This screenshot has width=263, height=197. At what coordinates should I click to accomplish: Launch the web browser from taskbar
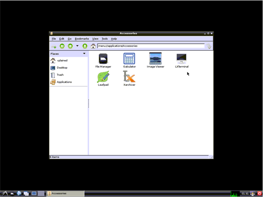19,194
